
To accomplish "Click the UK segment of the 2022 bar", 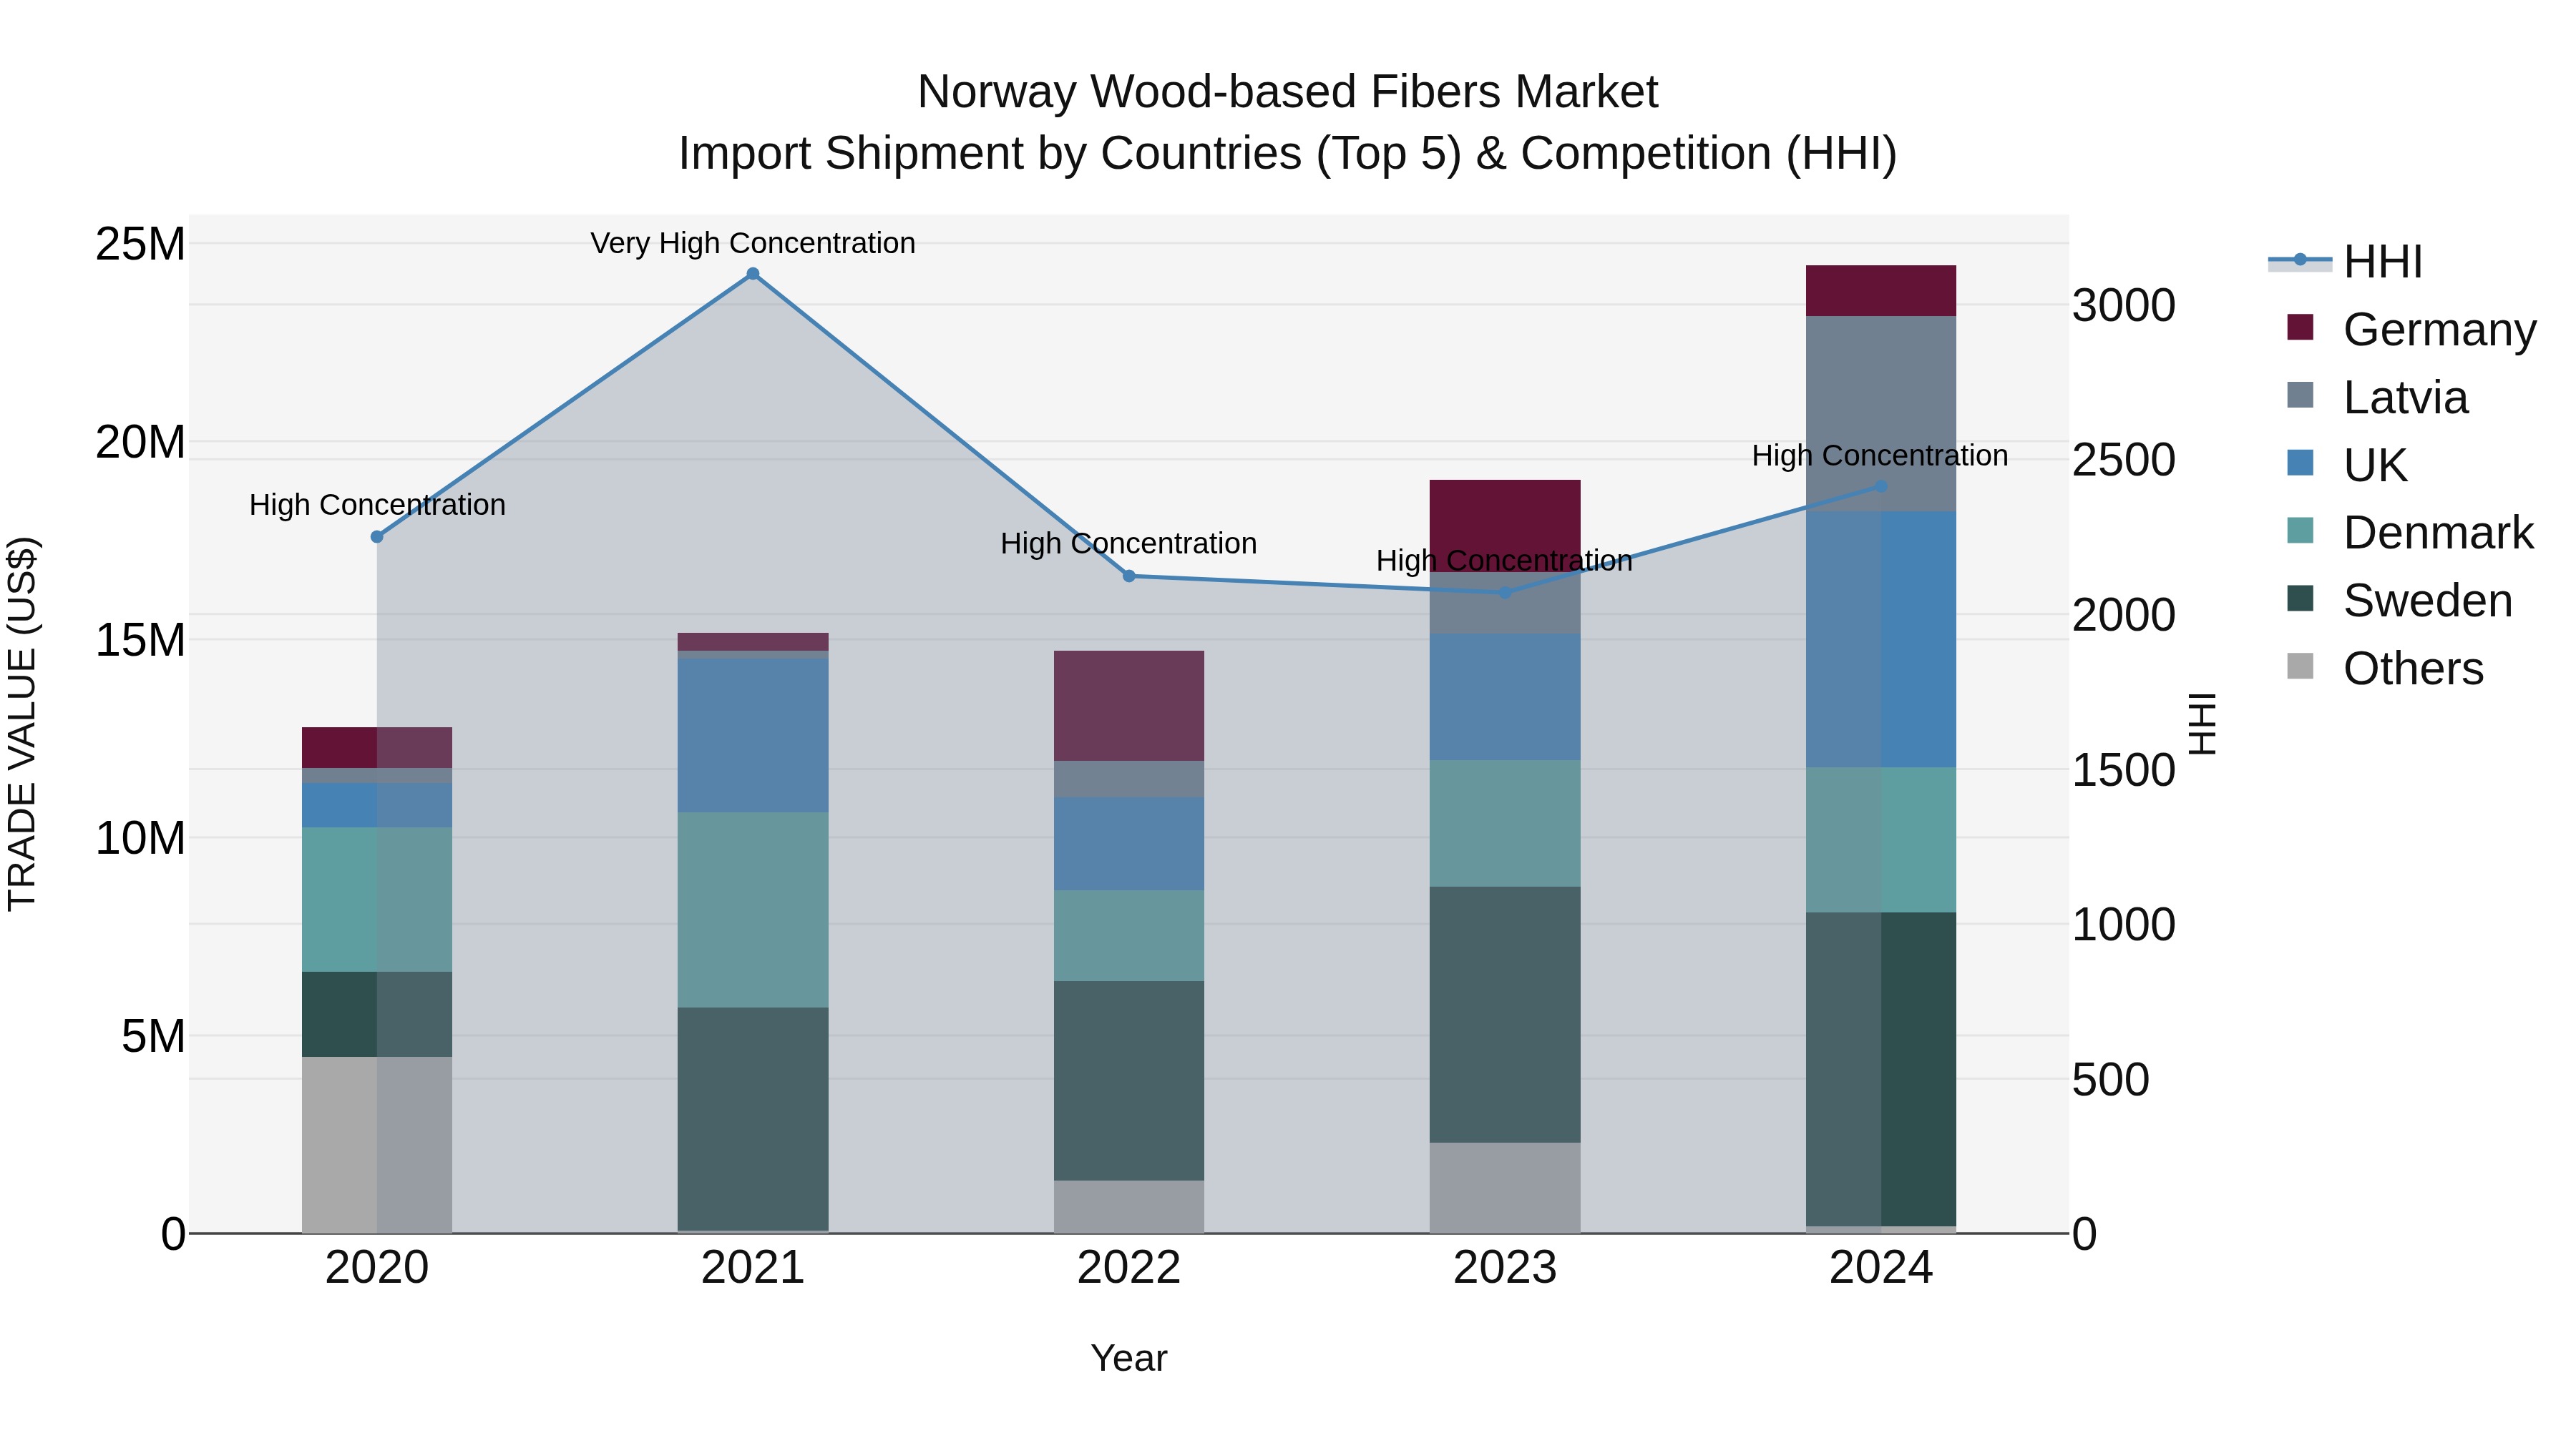I will [1129, 844].
